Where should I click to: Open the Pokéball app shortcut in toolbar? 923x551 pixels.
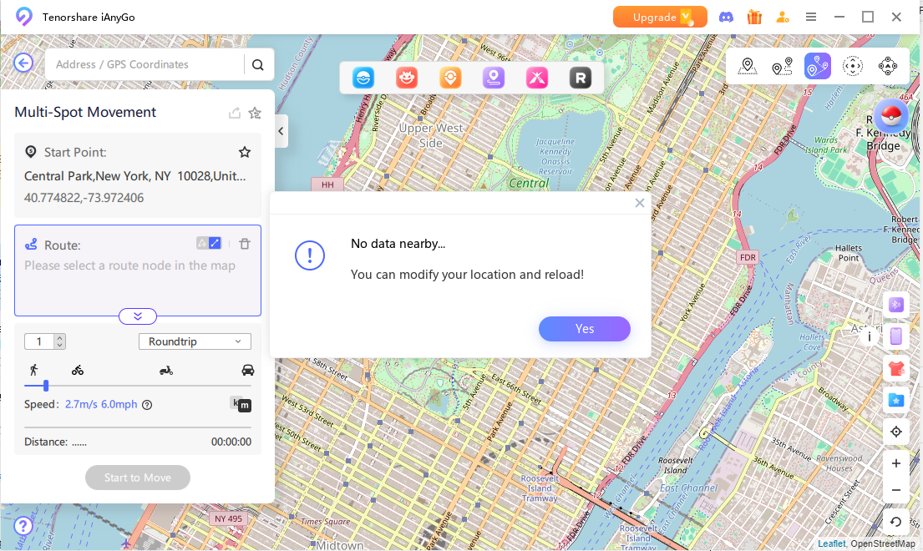tap(363, 78)
